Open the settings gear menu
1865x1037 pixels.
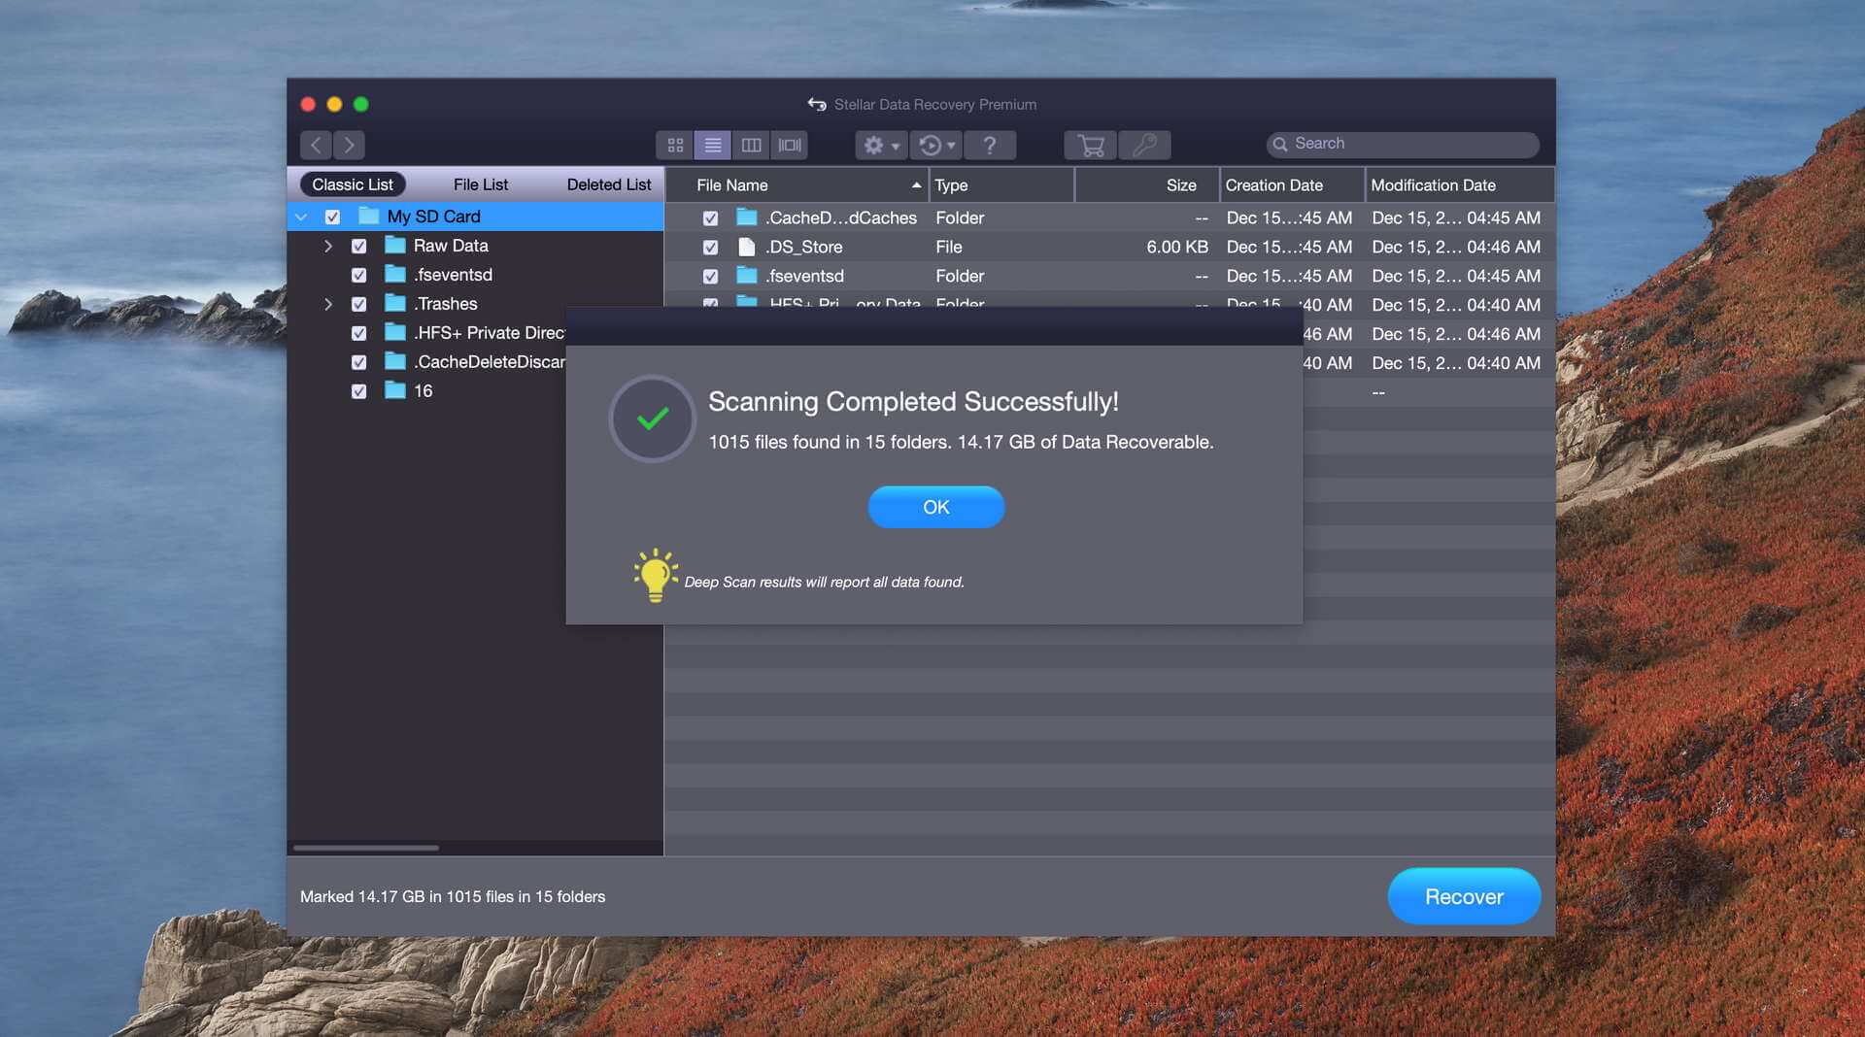click(881, 145)
